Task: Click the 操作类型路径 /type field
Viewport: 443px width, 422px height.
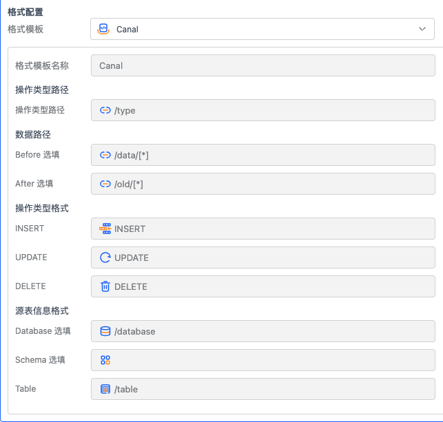Action: tap(262, 110)
